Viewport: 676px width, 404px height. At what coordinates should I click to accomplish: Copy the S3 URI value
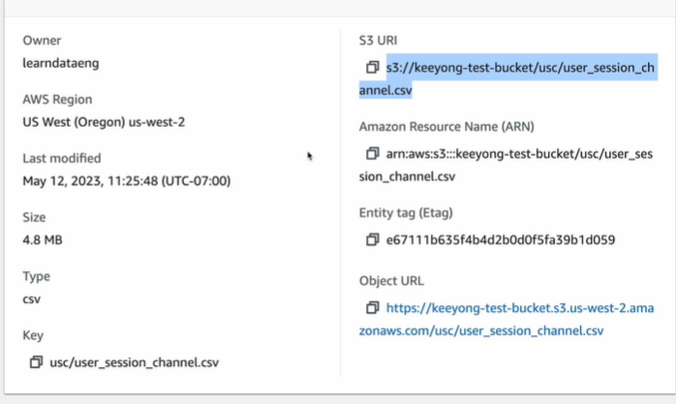373,68
